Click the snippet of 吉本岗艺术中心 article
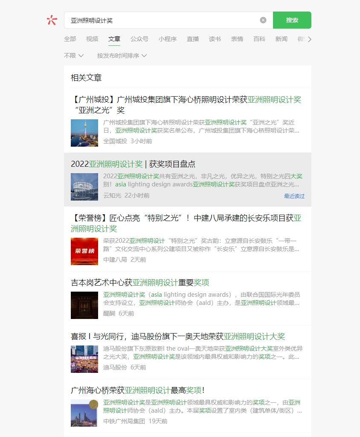The image size is (360, 437). coord(202,299)
